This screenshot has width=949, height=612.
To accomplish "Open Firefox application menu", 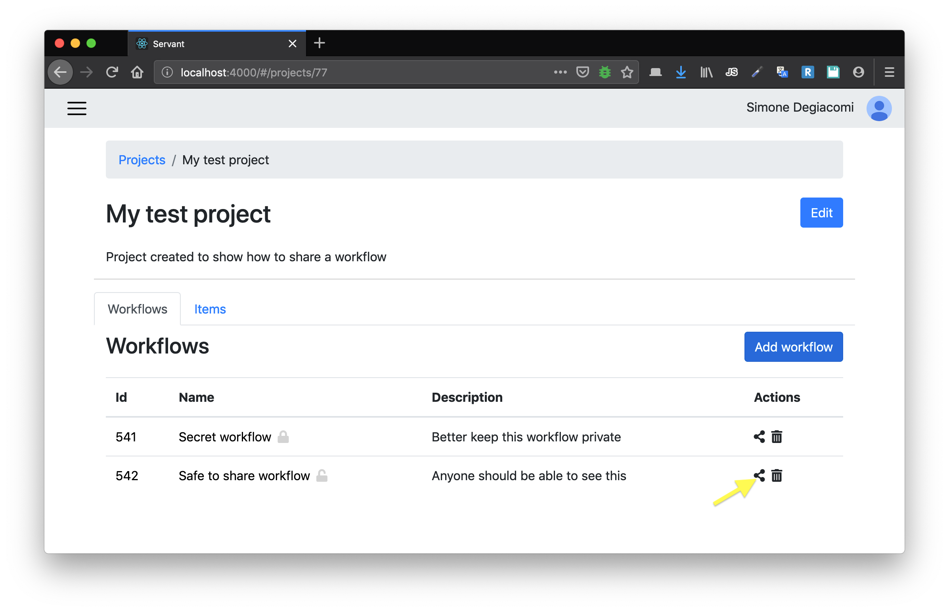I will click(x=889, y=72).
